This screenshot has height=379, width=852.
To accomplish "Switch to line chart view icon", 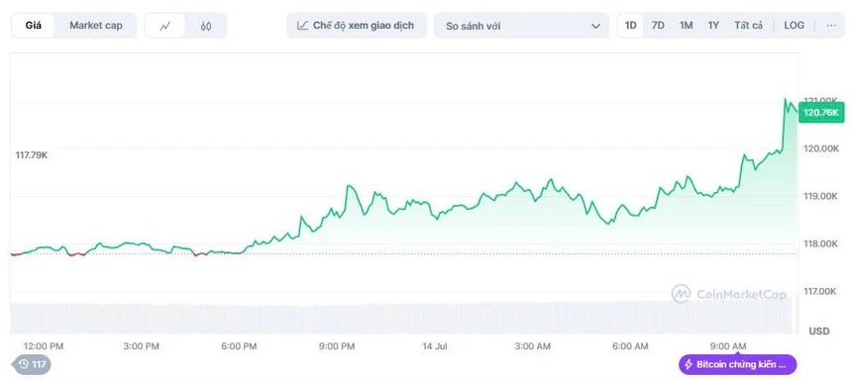I will click(x=165, y=26).
